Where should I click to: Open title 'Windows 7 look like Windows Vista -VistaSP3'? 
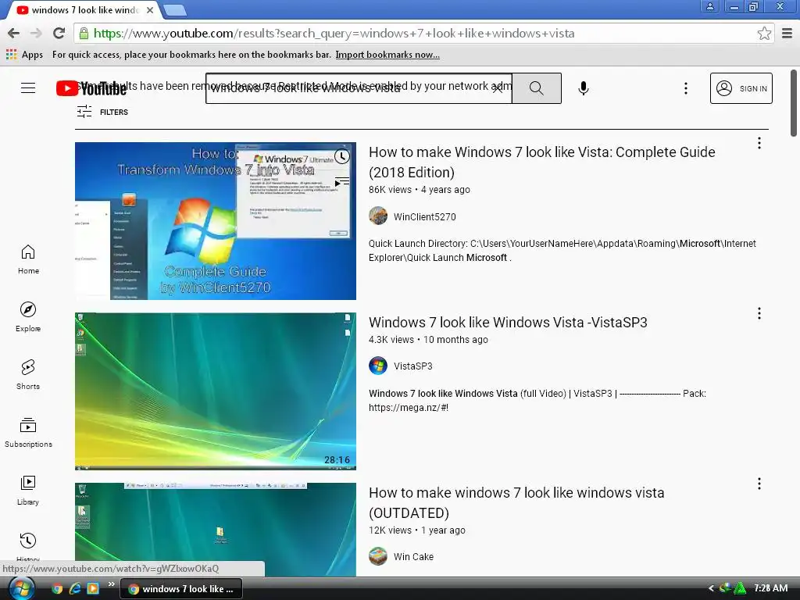pyautogui.click(x=508, y=323)
